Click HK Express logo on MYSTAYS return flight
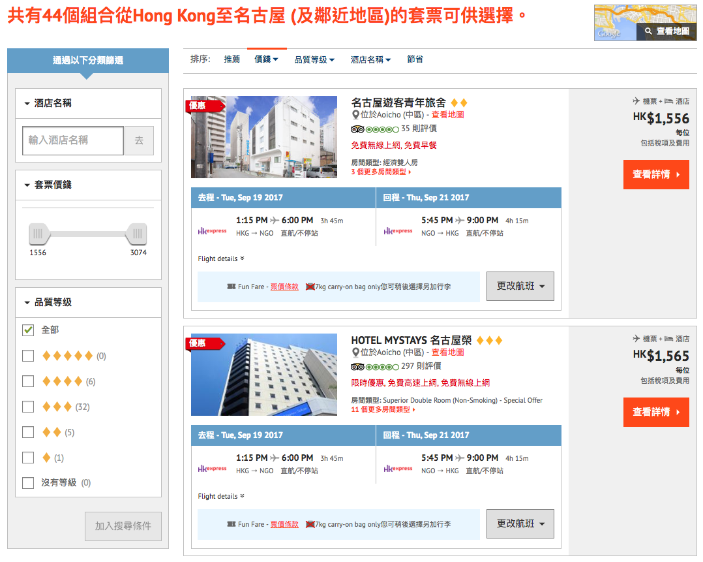Image resolution: width=703 pixels, height=562 pixels. [x=398, y=469]
